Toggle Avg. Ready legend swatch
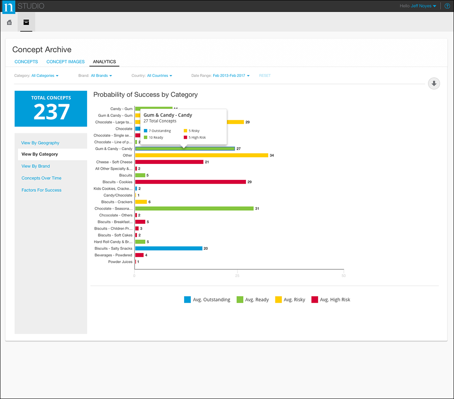 [240, 300]
